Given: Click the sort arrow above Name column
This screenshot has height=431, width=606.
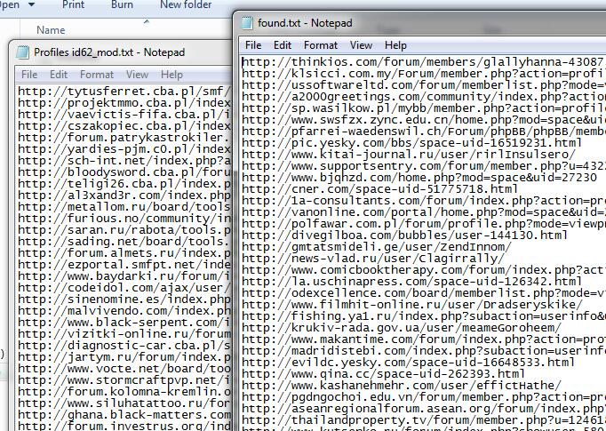Looking at the screenshot, I should point(147,21).
